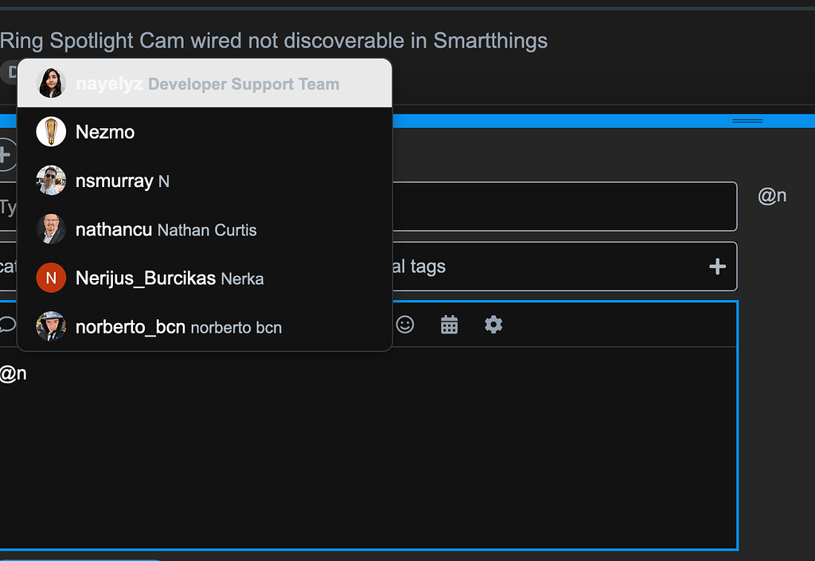The width and height of the screenshot is (815, 561).
Task: Click norberto_bcn's avatar picture
Action: click(51, 326)
